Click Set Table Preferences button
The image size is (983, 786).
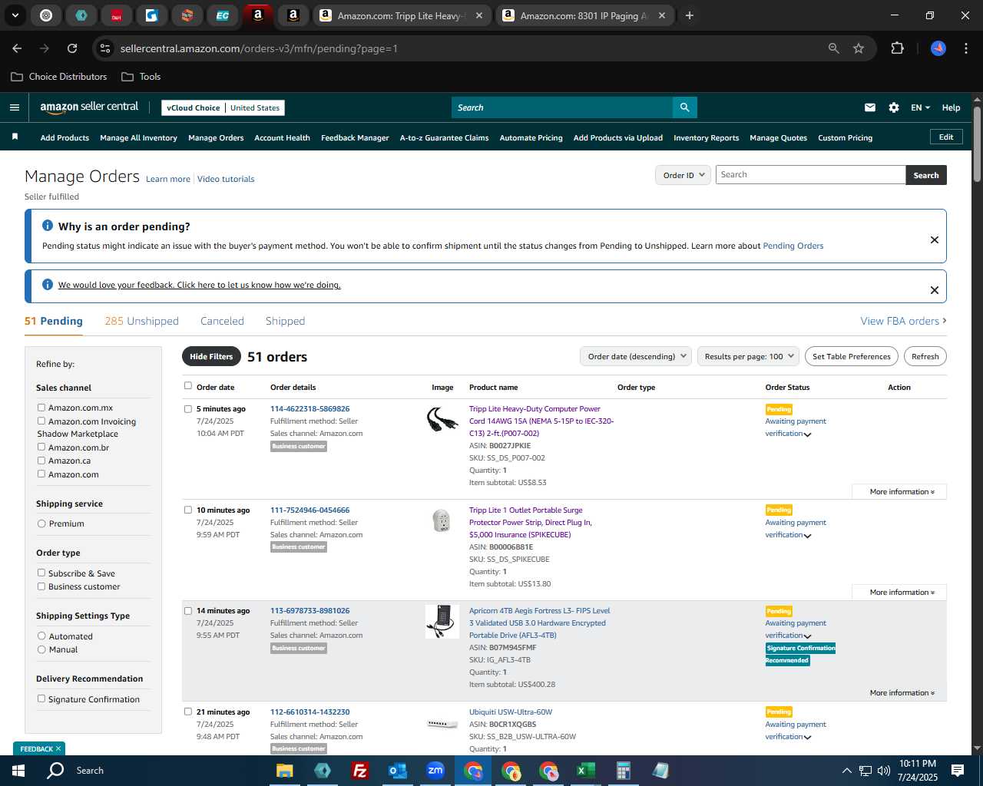[852, 356]
